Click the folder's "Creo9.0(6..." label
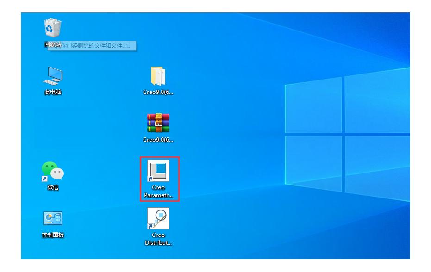 click(x=158, y=92)
